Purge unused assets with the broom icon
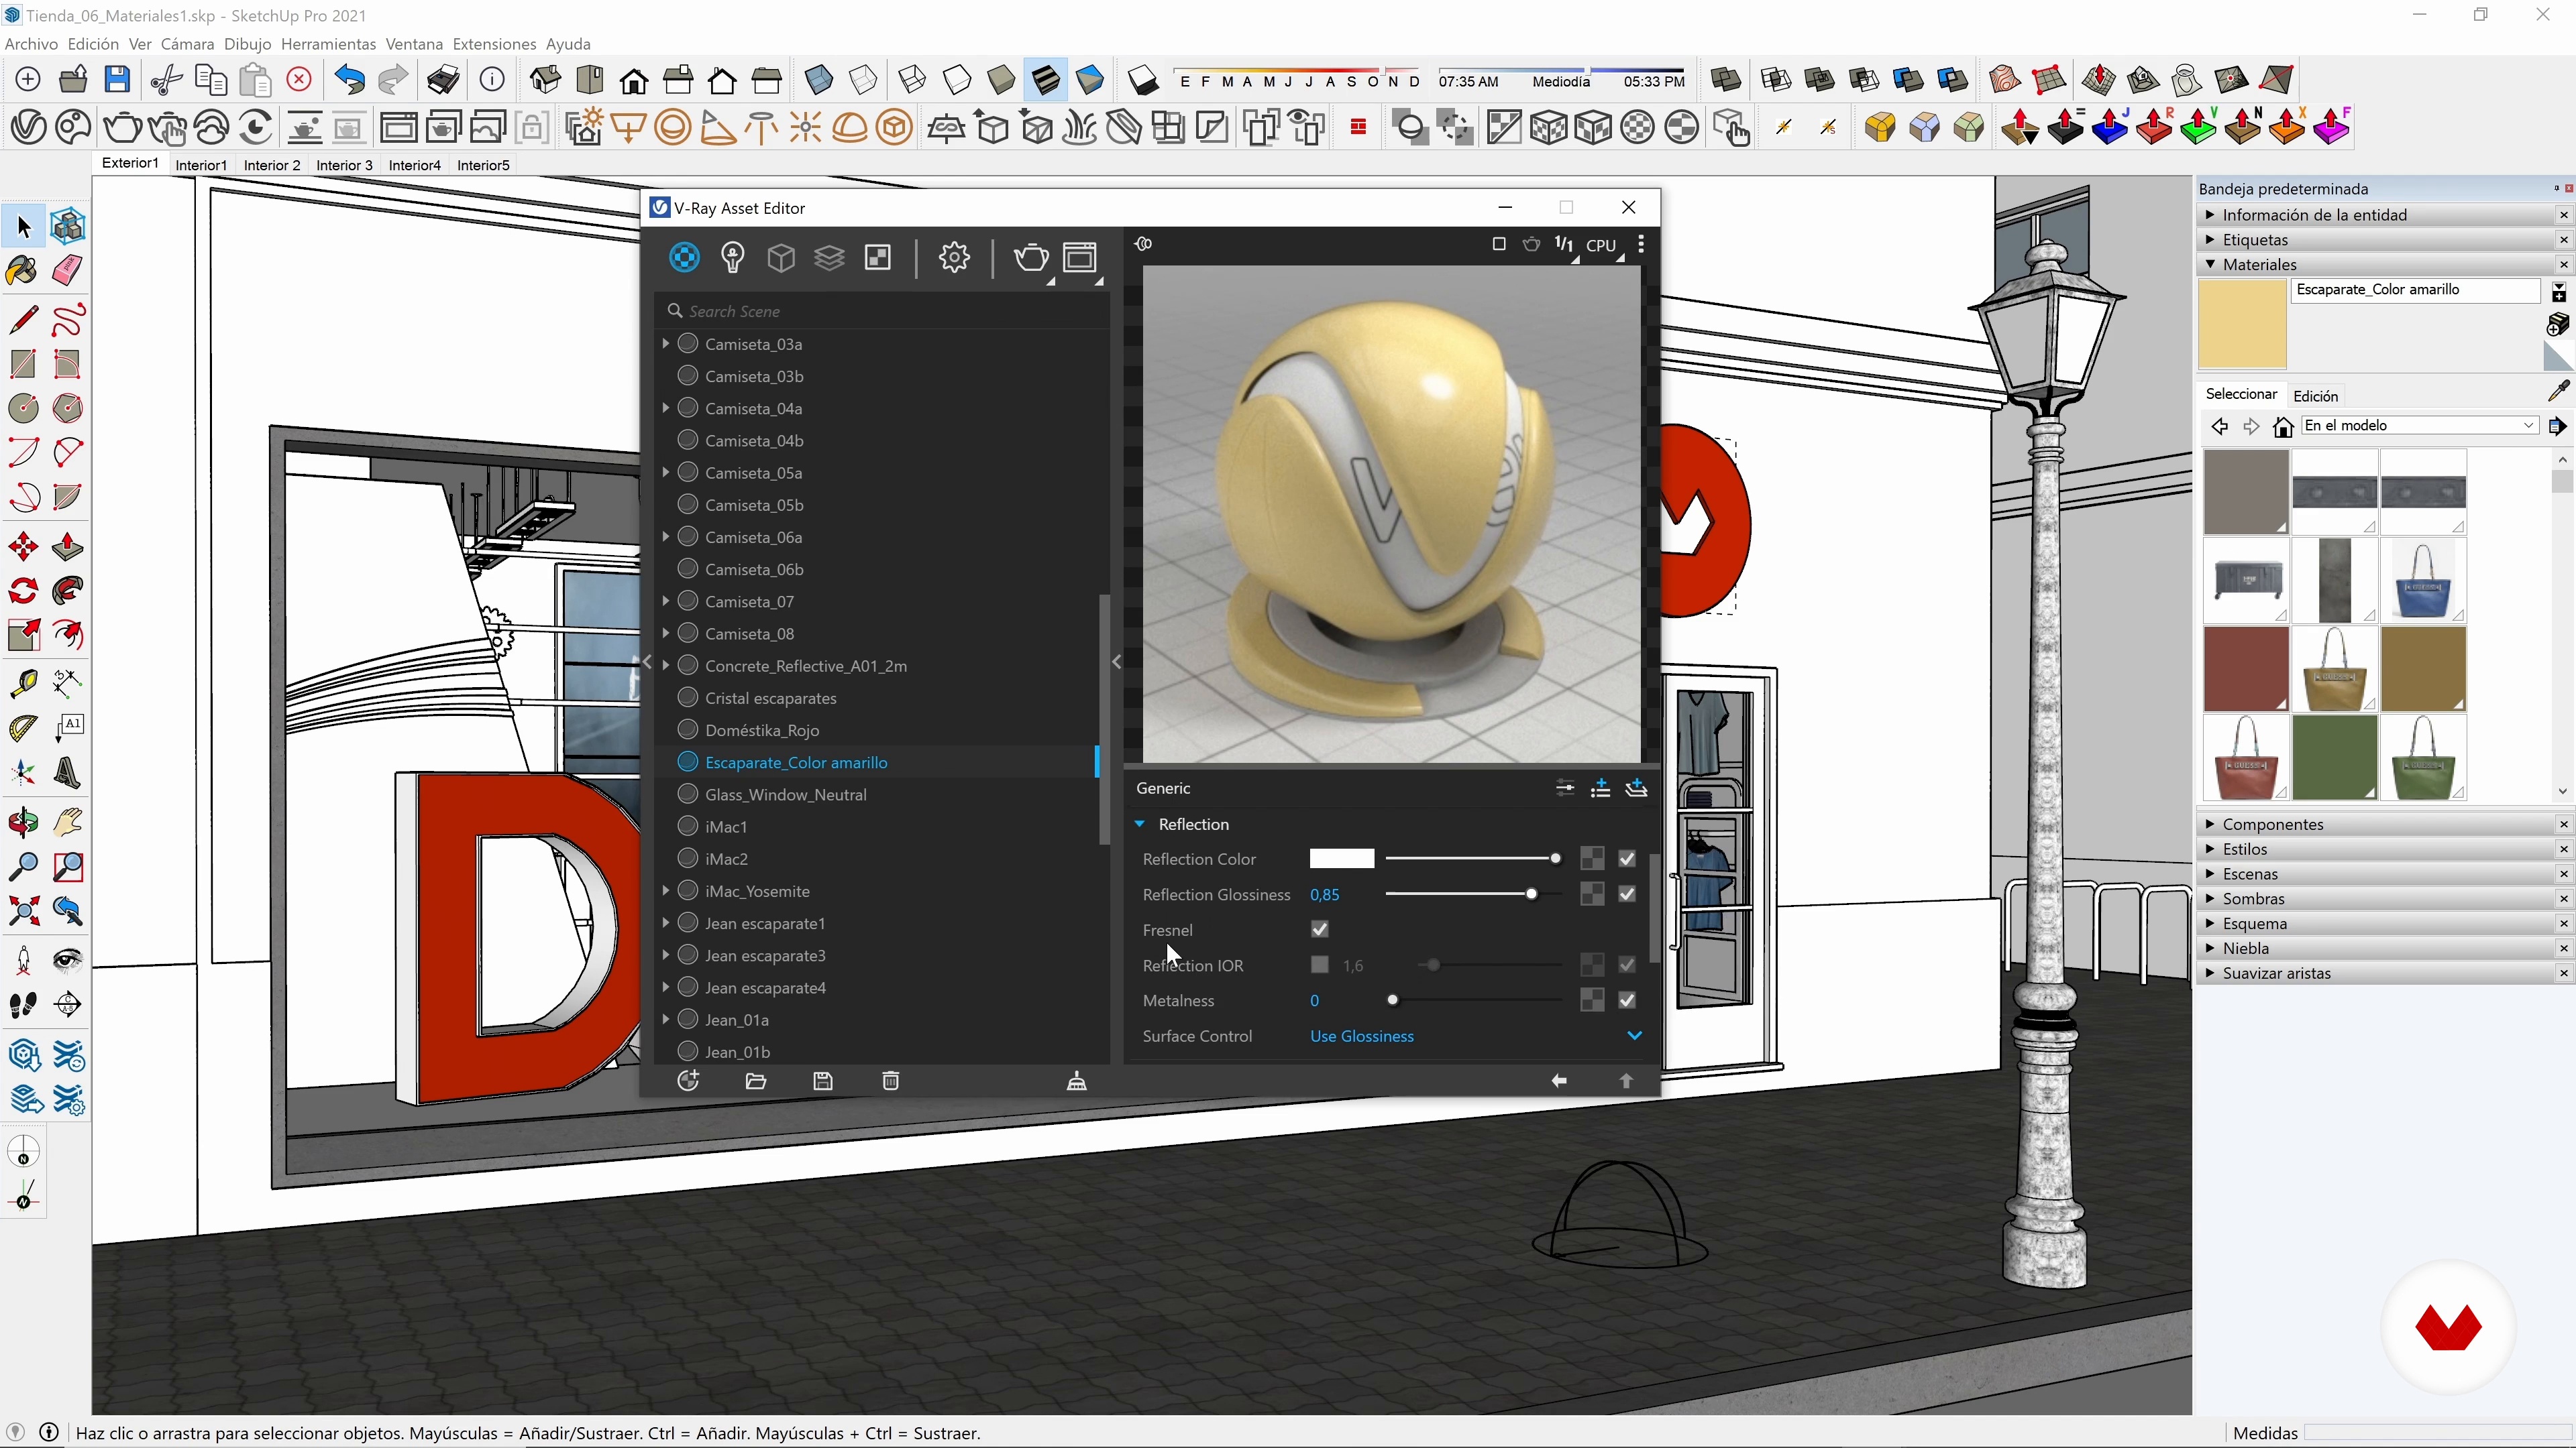This screenshot has height=1448, width=2576. [1077, 1081]
